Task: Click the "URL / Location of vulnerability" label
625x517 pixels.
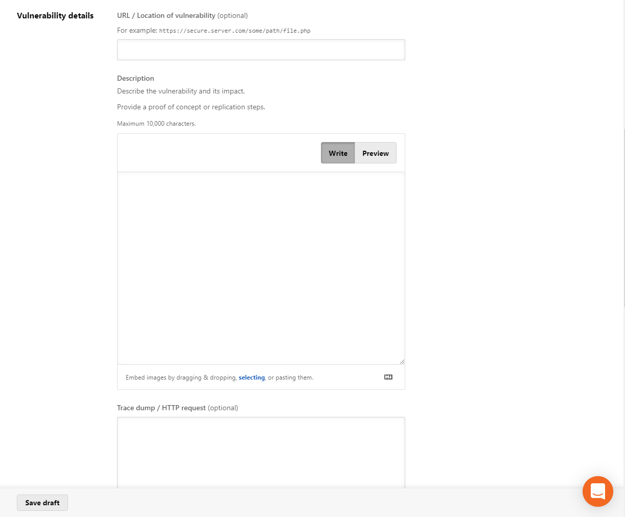Action: (166, 15)
